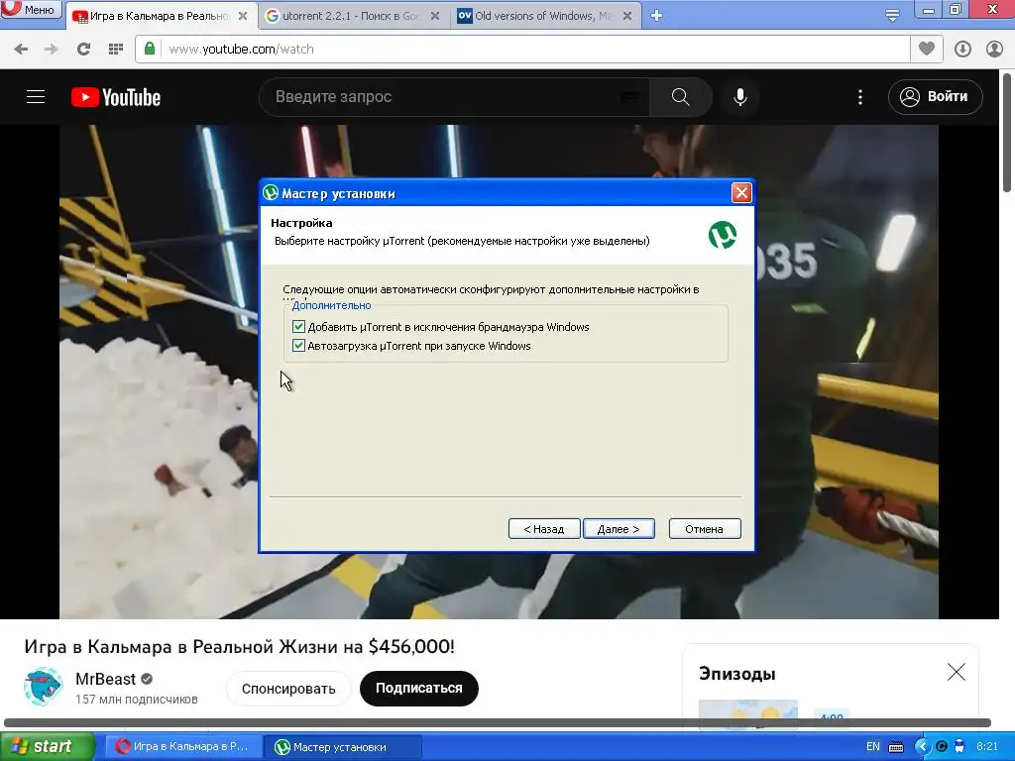Click the Эпизоды panel heading
This screenshot has width=1015, height=761.
pyautogui.click(x=736, y=674)
